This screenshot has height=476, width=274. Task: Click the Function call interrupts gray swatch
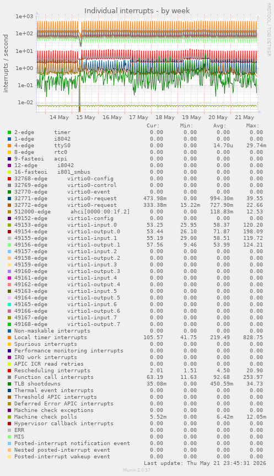(x=9, y=377)
